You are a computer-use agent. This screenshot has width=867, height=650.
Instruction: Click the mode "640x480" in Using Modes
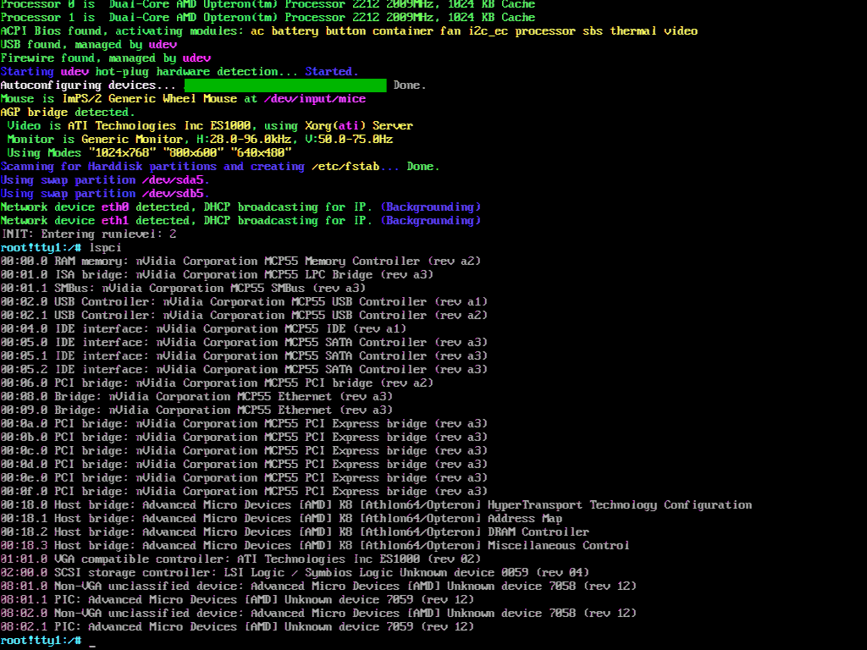click(x=261, y=152)
